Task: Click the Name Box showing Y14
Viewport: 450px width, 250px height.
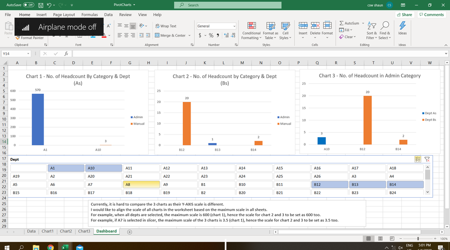Action: 16,54
